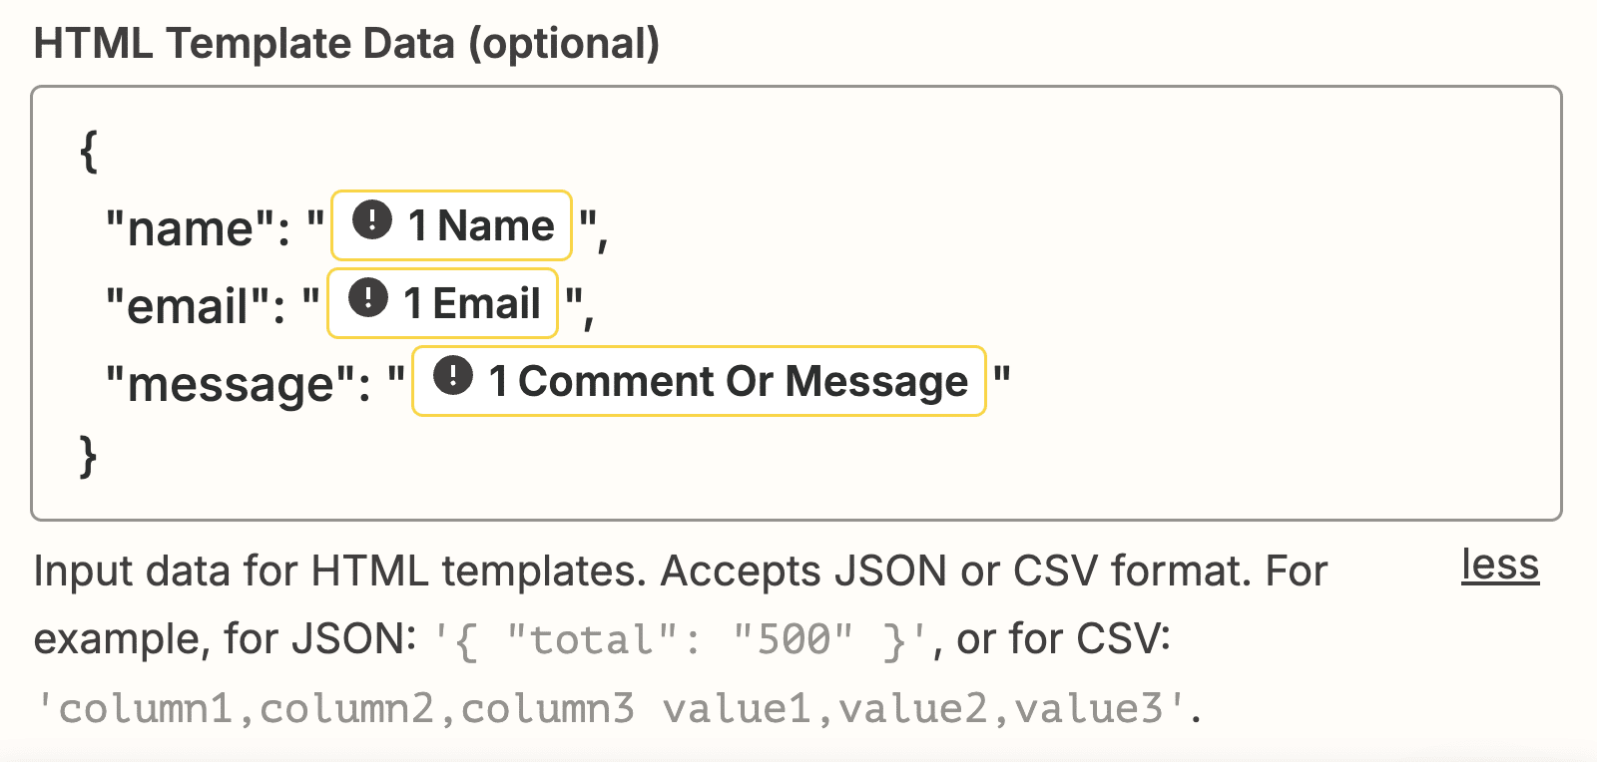Place cursor after comma following Name pill
Image resolution: width=1597 pixels, height=762 pixels.
(x=610, y=231)
